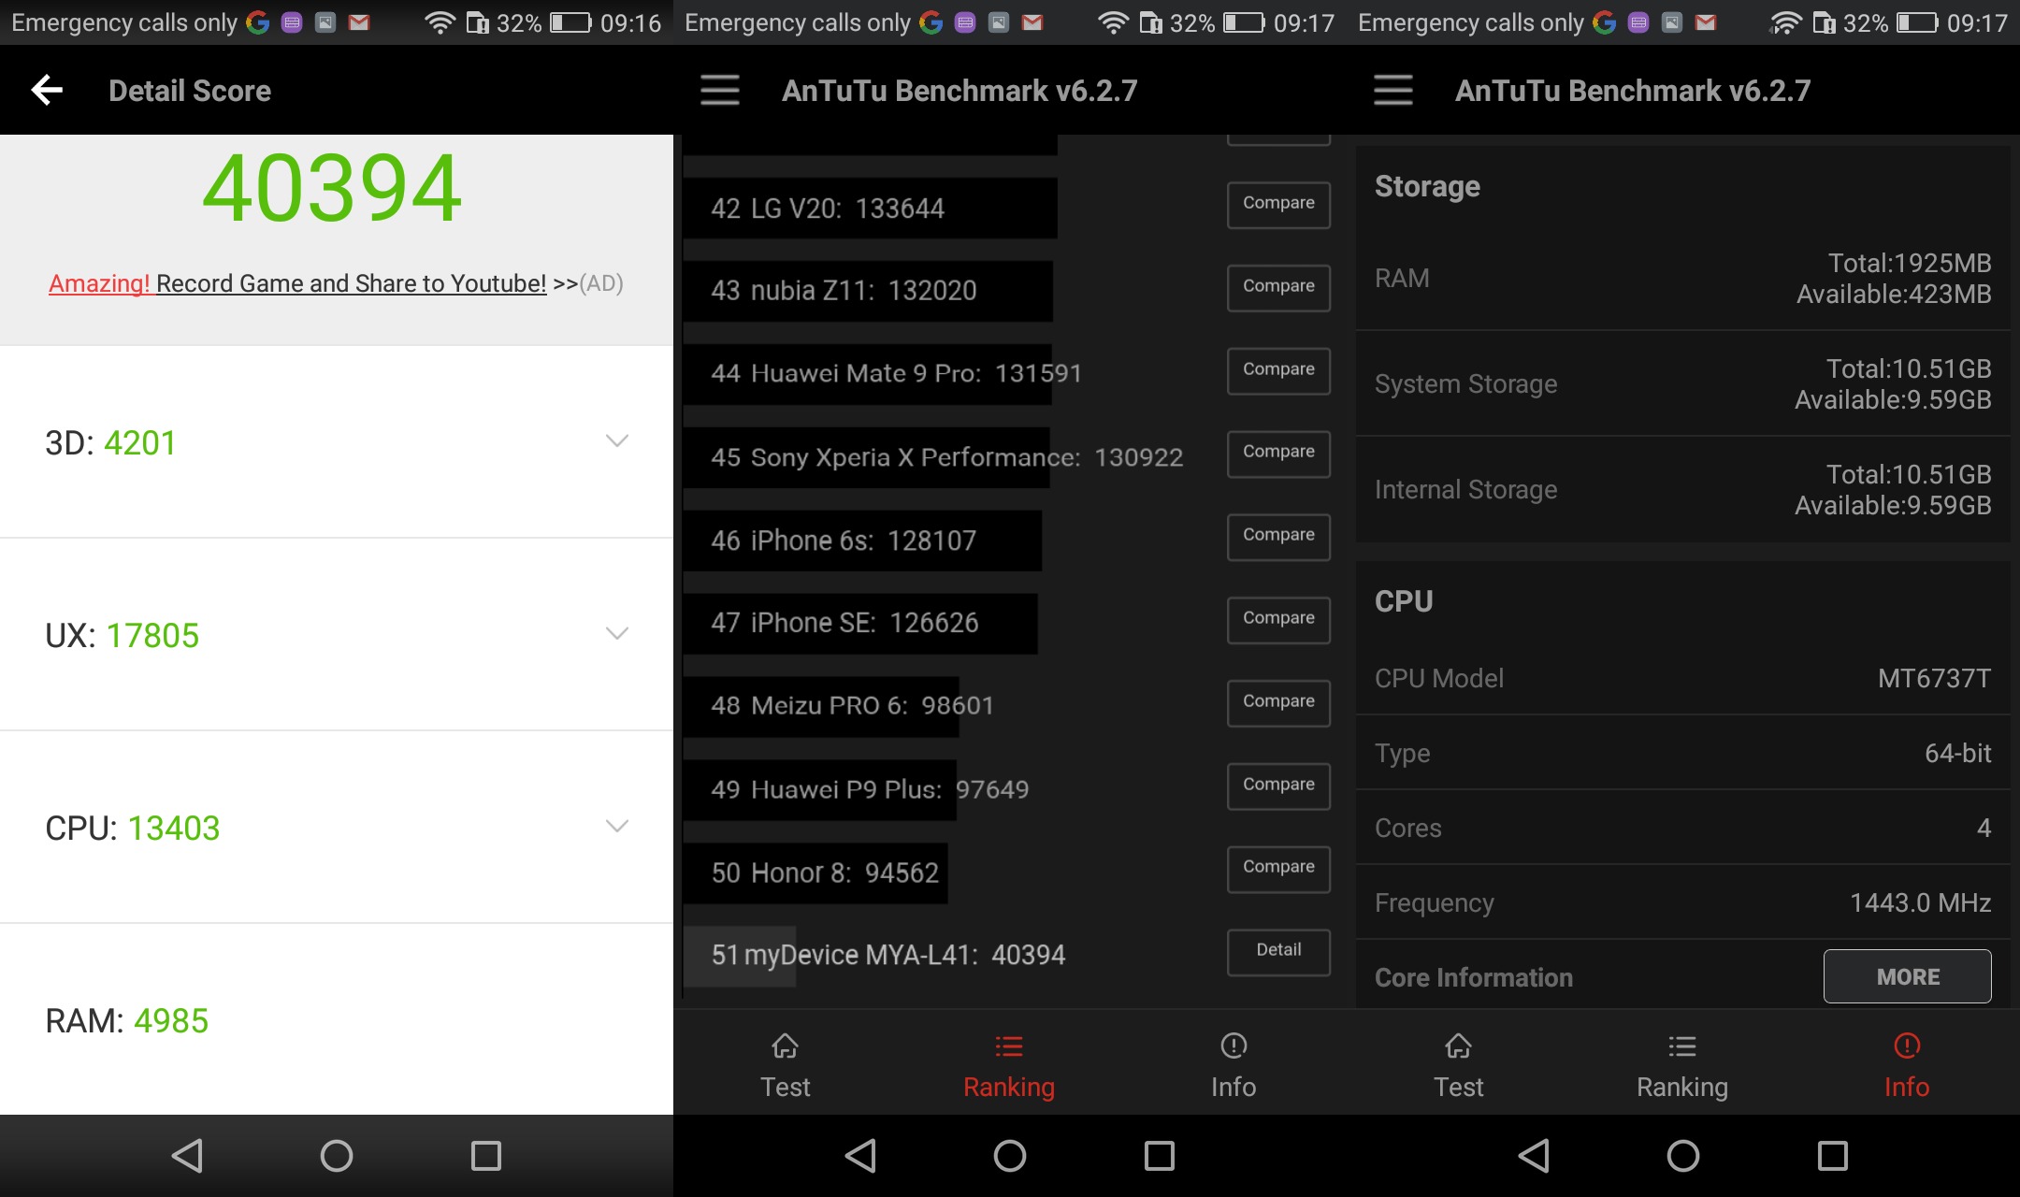Compare with nubia Z11

[x=1278, y=288]
